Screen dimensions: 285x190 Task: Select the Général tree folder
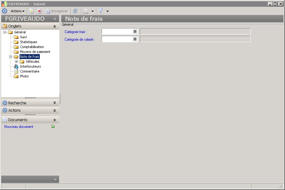pyautogui.click(x=20, y=32)
